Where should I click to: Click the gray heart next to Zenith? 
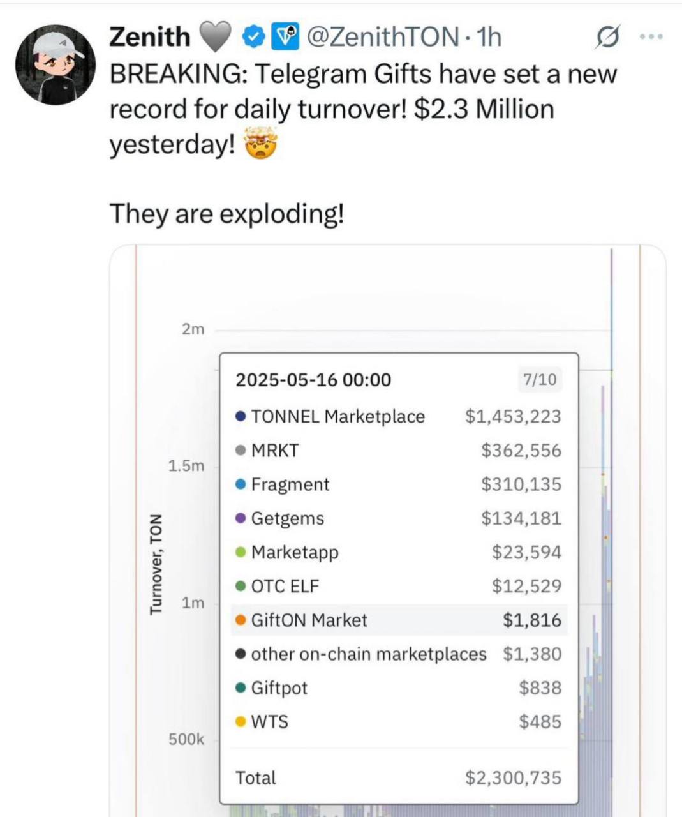[x=216, y=38]
